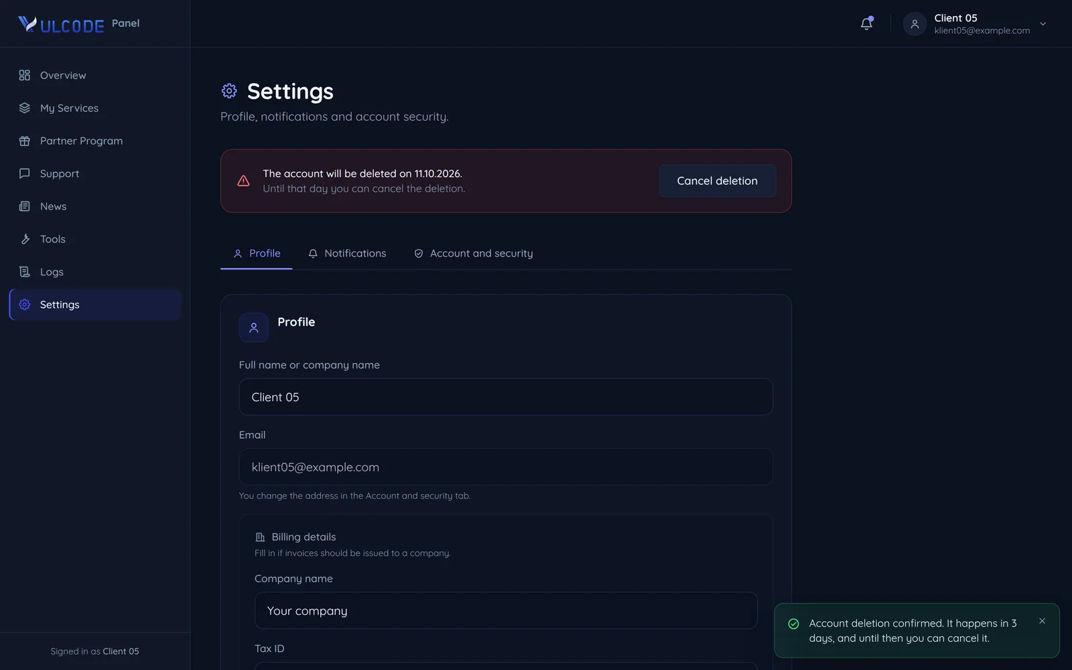
Task: Dismiss the deletion confirmed toast
Action: (x=1042, y=621)
